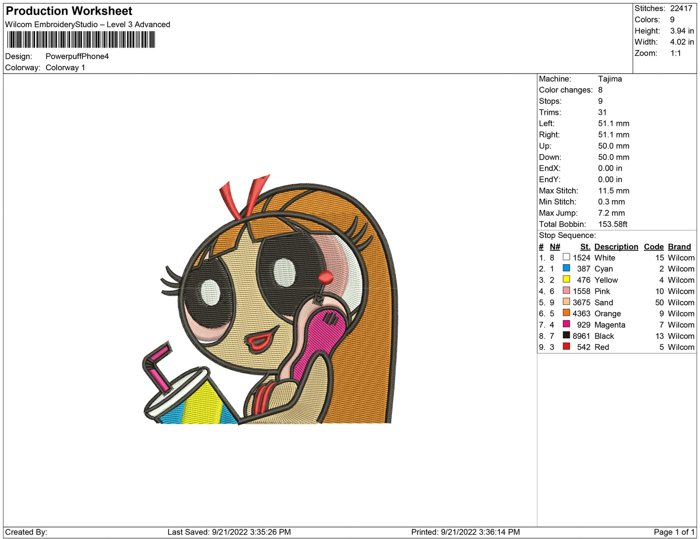Click the 'Magenta' description text
Image resolution: width=700 pixels, height=539 pixels.
610,325
